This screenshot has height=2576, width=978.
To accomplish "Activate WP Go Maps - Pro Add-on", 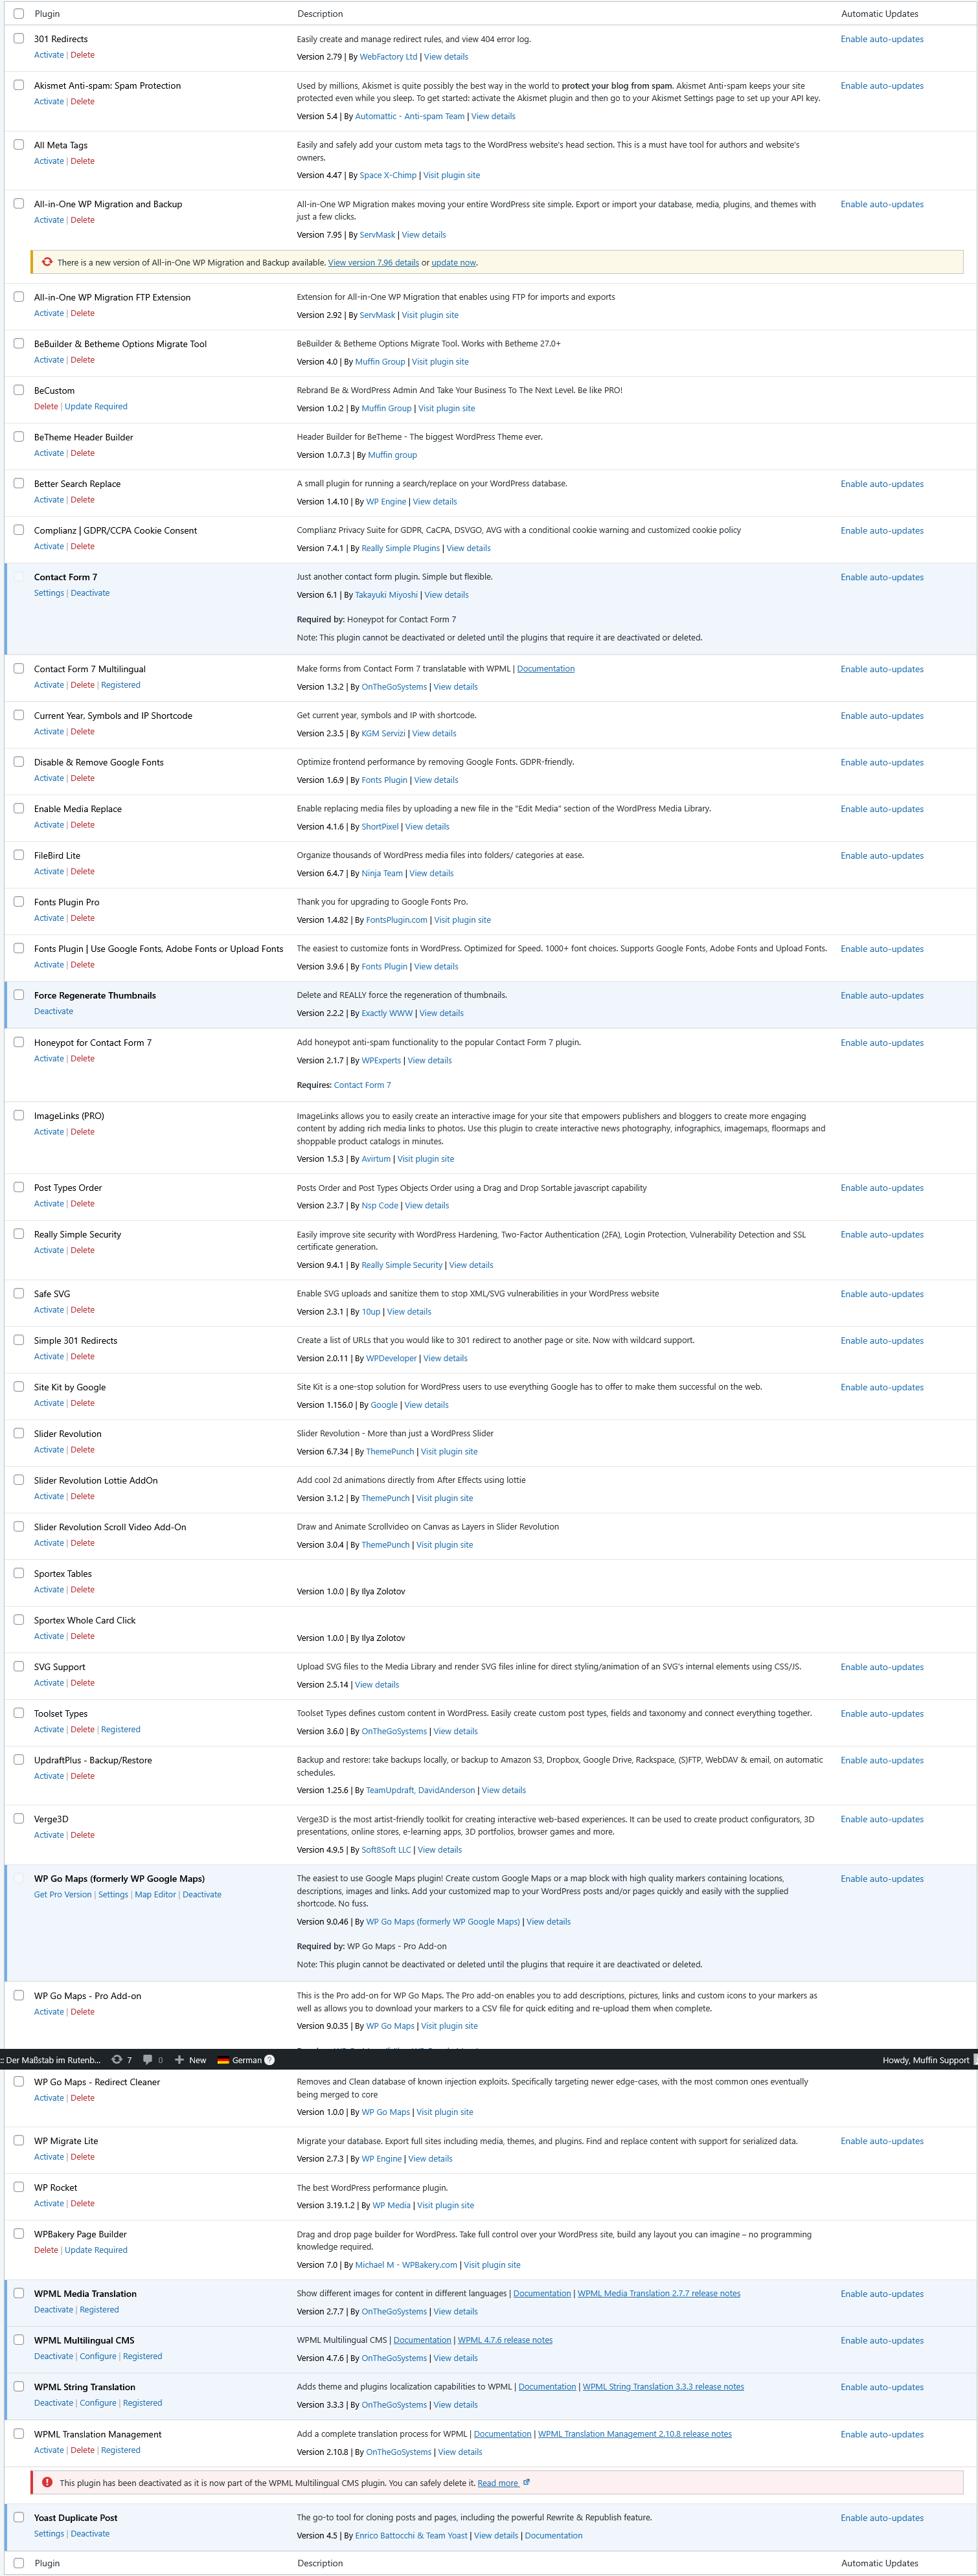I will [48, 2011].
